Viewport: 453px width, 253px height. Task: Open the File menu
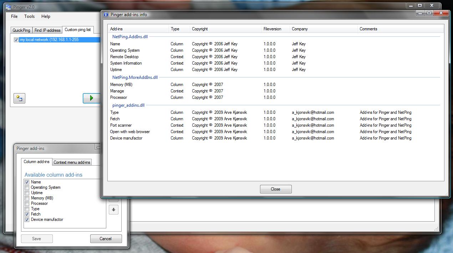pos(14,16)
